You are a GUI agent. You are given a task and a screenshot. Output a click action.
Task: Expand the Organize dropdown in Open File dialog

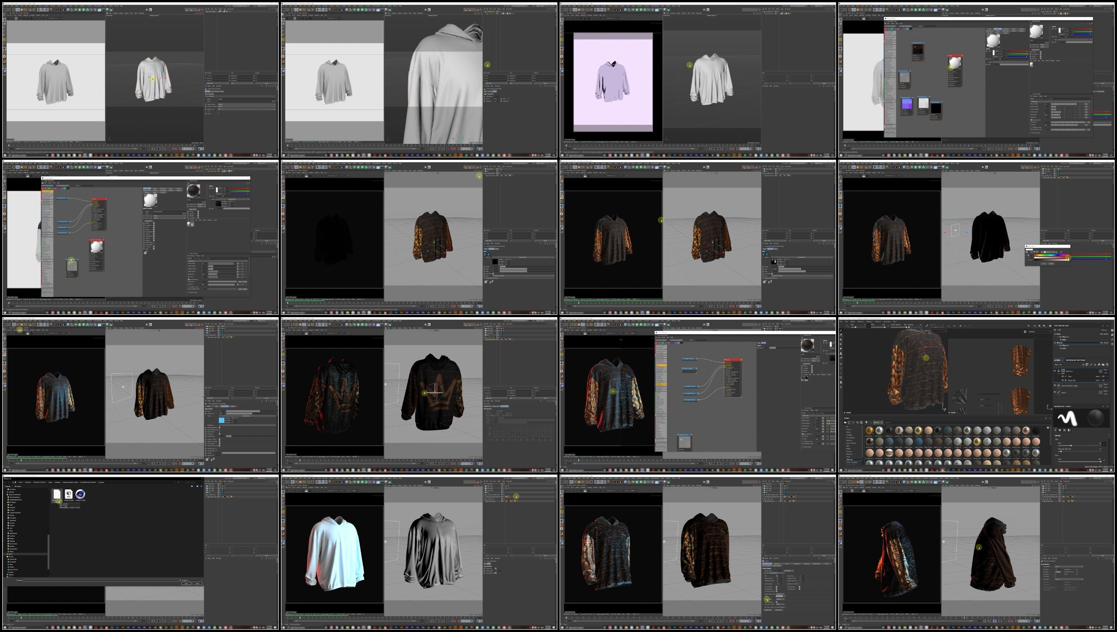click(8, 486)
